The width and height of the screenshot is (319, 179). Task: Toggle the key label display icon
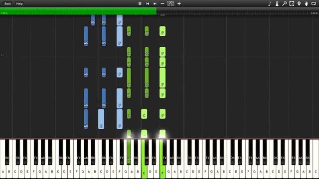coord(292,3)
